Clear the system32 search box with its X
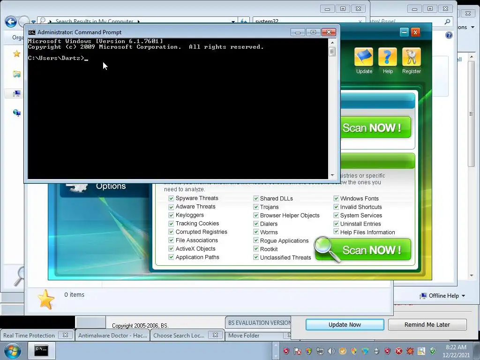 pyautogui.click(x=360, y=22)
